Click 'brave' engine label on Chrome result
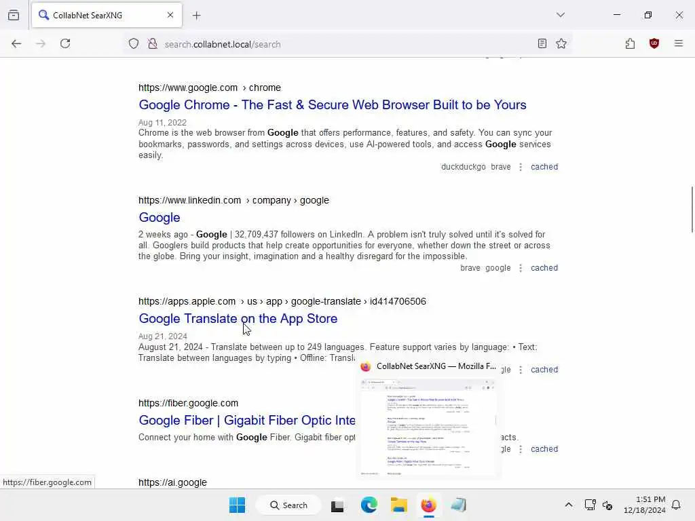Viewport: 695px width, 521px height. tap(500, 167)
